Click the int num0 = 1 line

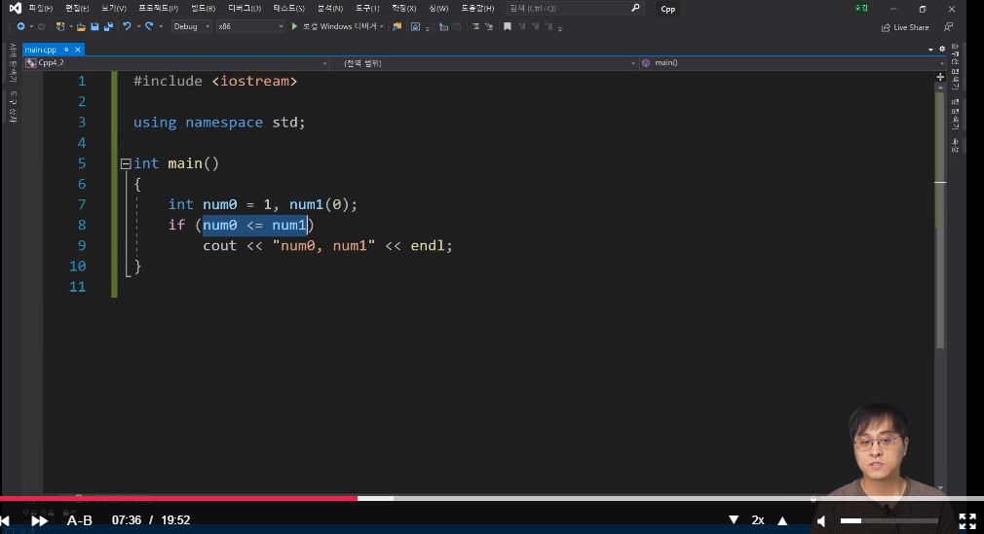262,204
